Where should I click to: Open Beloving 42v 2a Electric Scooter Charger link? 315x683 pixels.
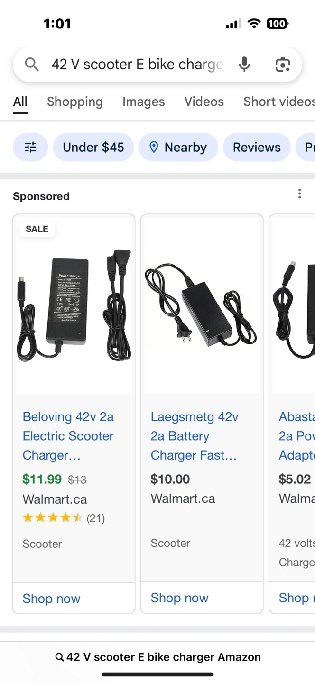(x=68, y=436)
